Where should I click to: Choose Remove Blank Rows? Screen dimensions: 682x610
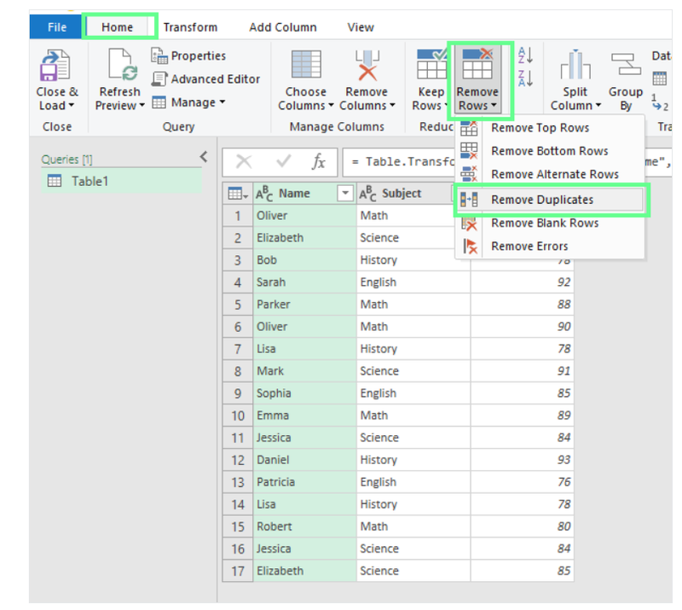point(550,223)
